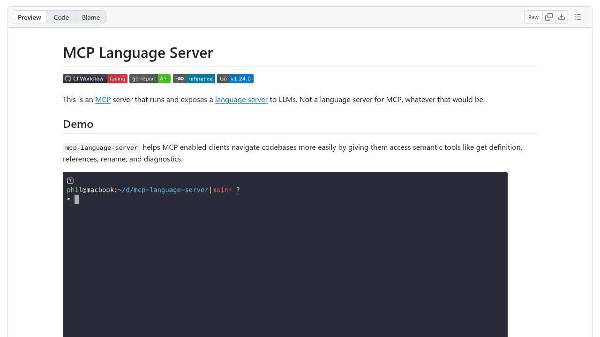This screenshot has height=337, width=600.
Task: Switch to the Code tab
Action: click(x=61, y=17)
